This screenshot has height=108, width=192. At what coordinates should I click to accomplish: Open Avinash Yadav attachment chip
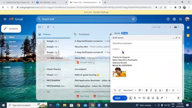(86, 62)
